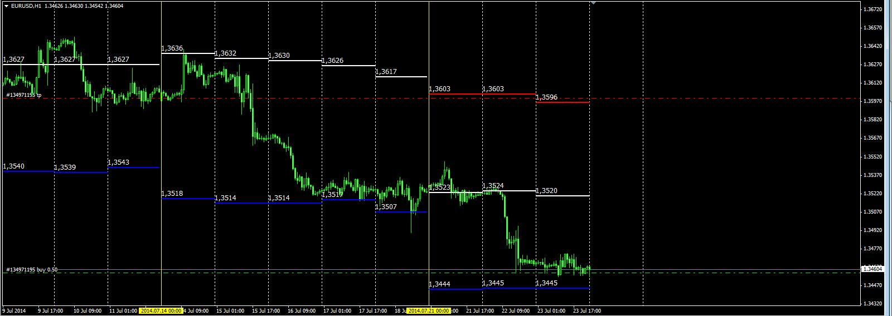
Task: Click the 10 Jul 09:00 time label
Action: click(88, 311)
